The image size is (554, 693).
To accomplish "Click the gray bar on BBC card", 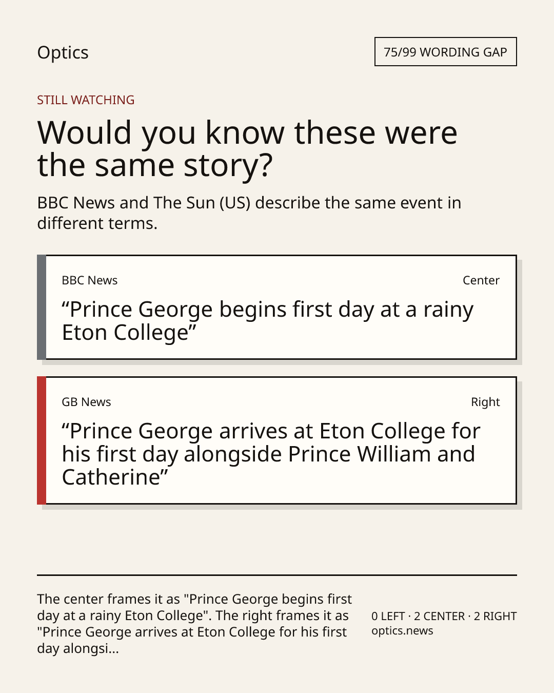I will [42, 307].
